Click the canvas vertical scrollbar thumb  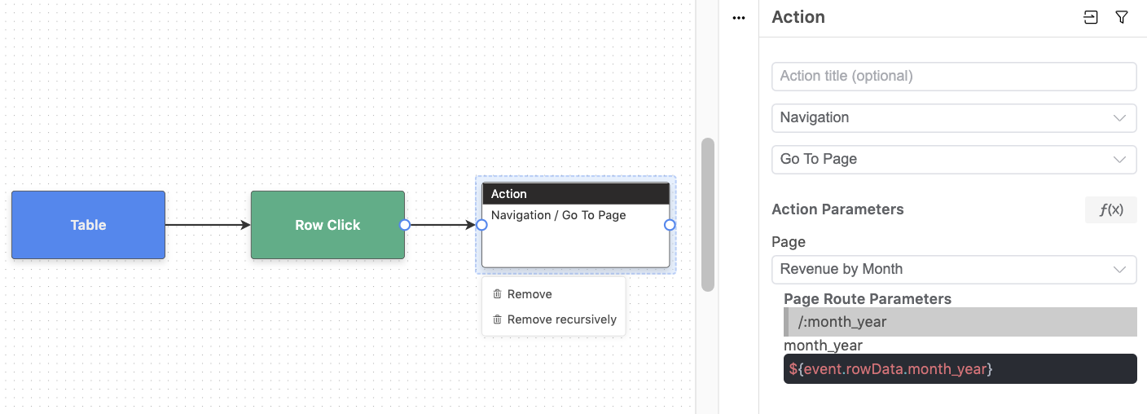pos(707,214)
